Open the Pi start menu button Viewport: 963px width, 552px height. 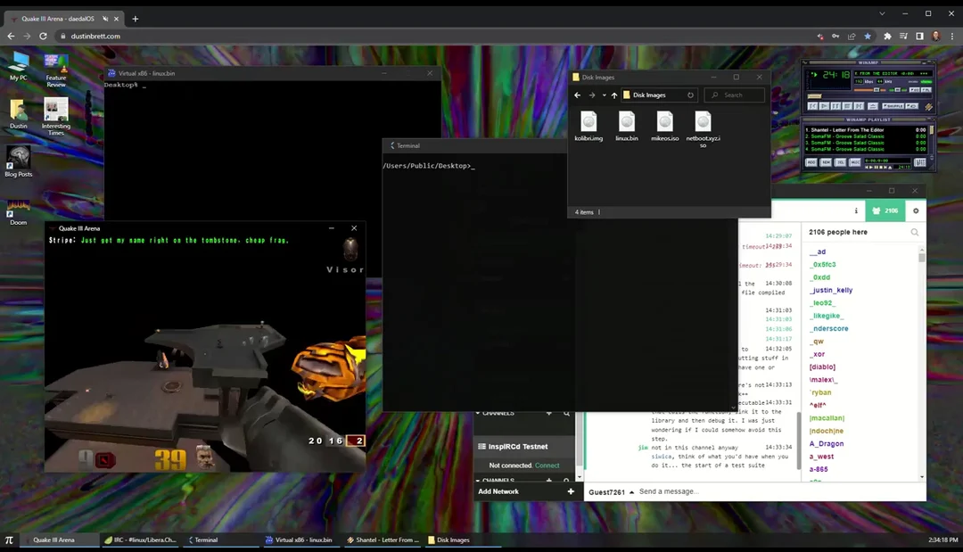[9, 539]
